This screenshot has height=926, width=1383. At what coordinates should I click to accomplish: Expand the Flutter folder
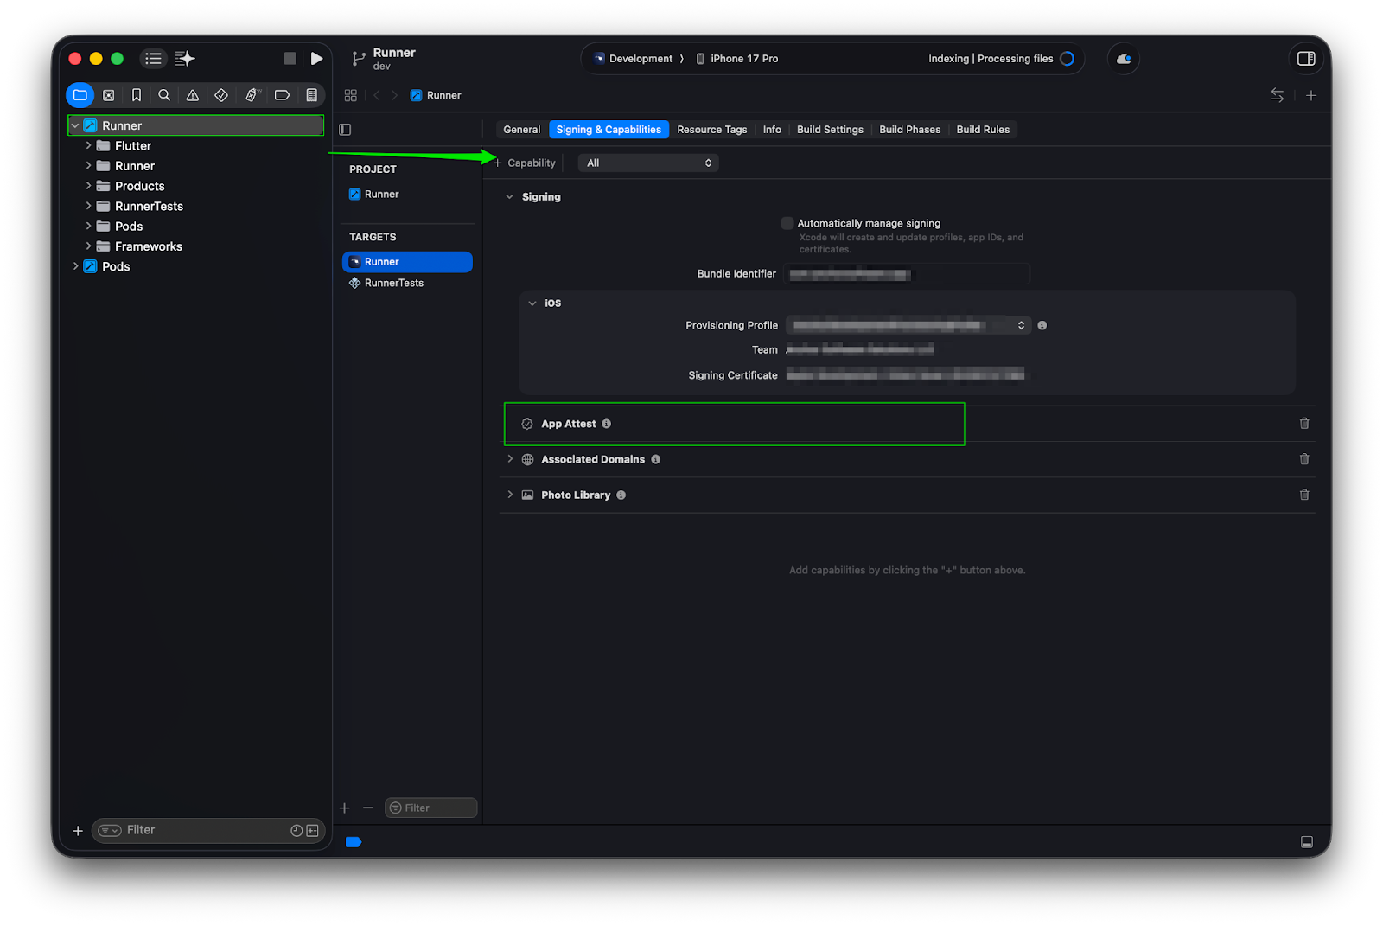(x=88, y=145)
